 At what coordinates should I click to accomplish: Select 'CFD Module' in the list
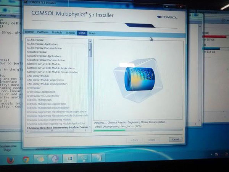tap(34, 88)
